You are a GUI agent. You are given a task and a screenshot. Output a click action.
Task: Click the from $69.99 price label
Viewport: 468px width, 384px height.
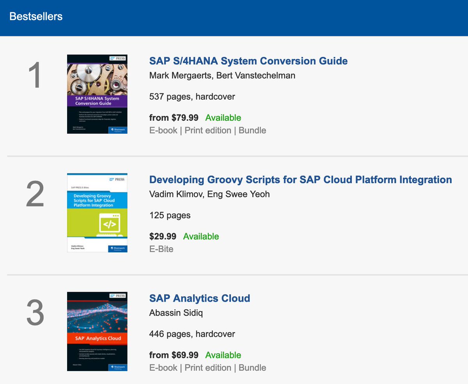[x=174, y=355]
